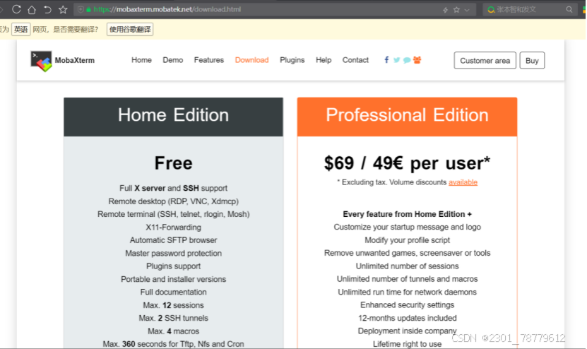Screen dimensions: 587x349
Task: Open the Plugins menu item
Action: (x=292, y=60)
